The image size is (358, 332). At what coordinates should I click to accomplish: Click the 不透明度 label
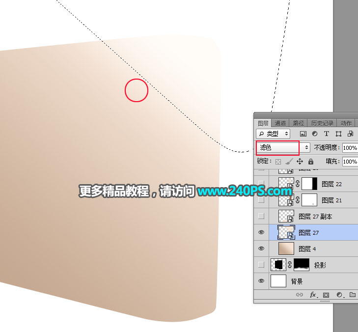(x=327, y=147)
